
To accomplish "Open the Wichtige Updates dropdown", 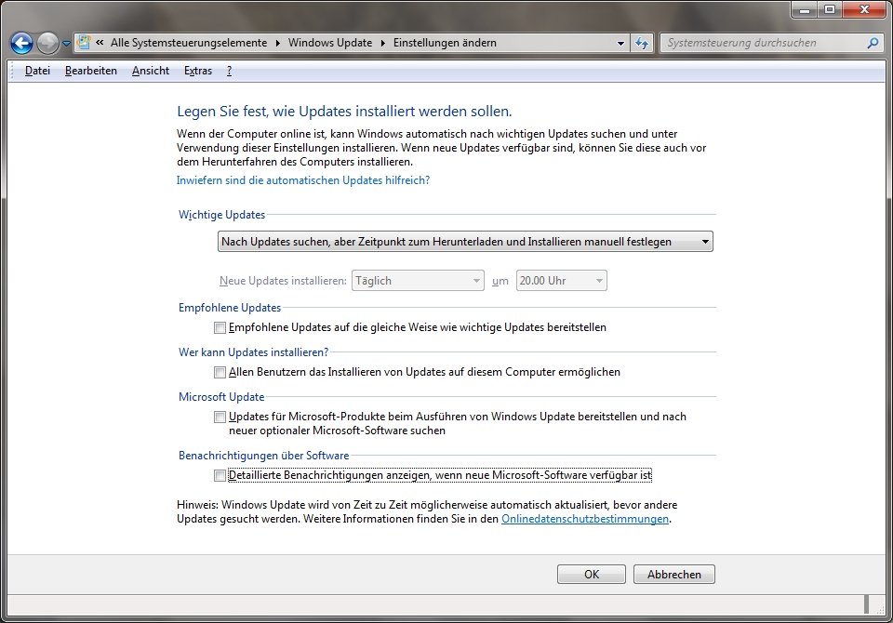I will coord(465,242).
